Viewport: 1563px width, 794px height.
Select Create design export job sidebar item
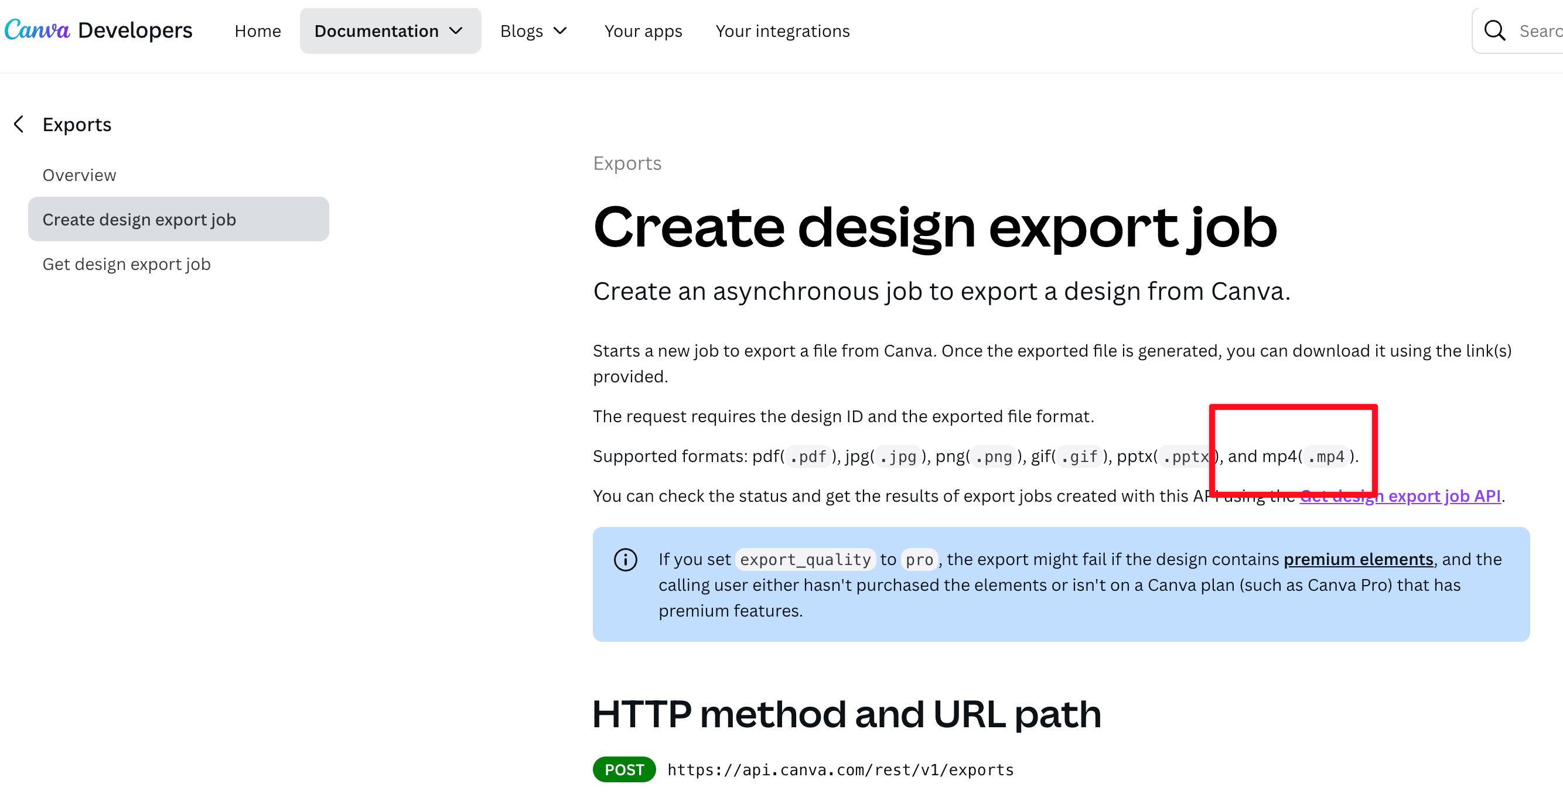178,219
